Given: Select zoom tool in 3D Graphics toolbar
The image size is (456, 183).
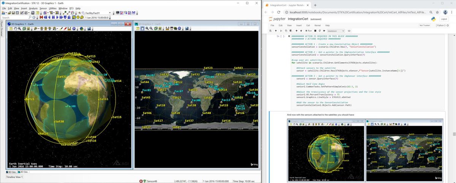Looking at the screenshot, I should (x=19, y=28).
